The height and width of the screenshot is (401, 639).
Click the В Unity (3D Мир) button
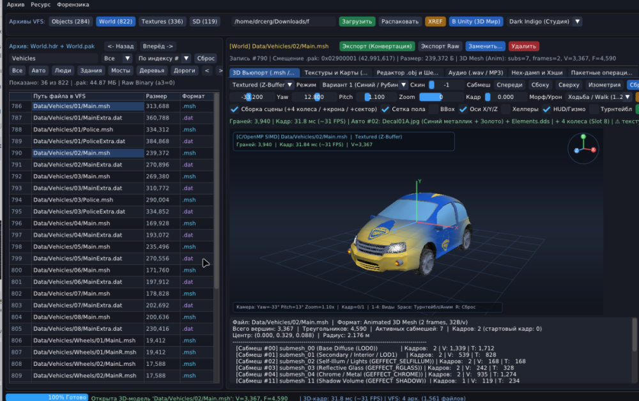(476, 22)
